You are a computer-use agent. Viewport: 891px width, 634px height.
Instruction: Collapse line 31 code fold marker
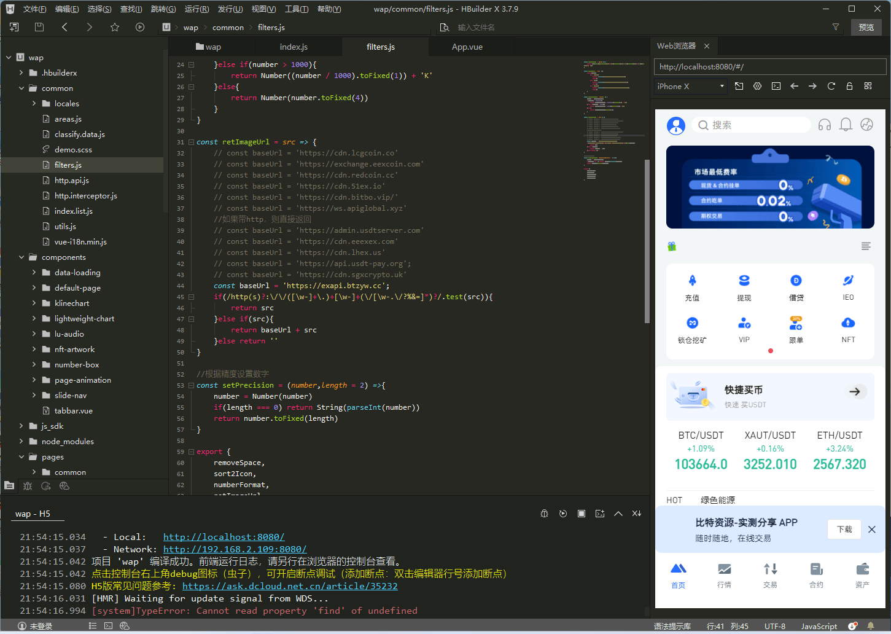tap(191, 142)
